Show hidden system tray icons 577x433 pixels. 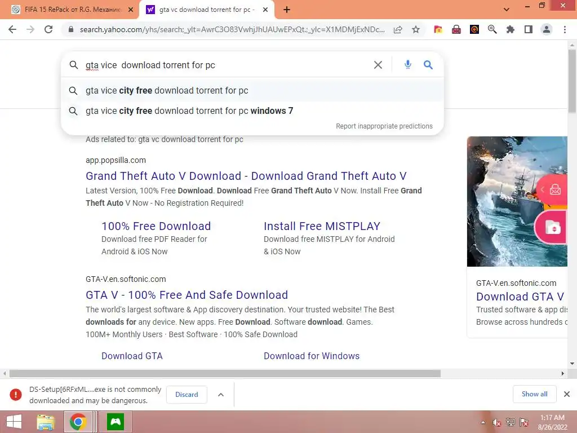(483, 422)
